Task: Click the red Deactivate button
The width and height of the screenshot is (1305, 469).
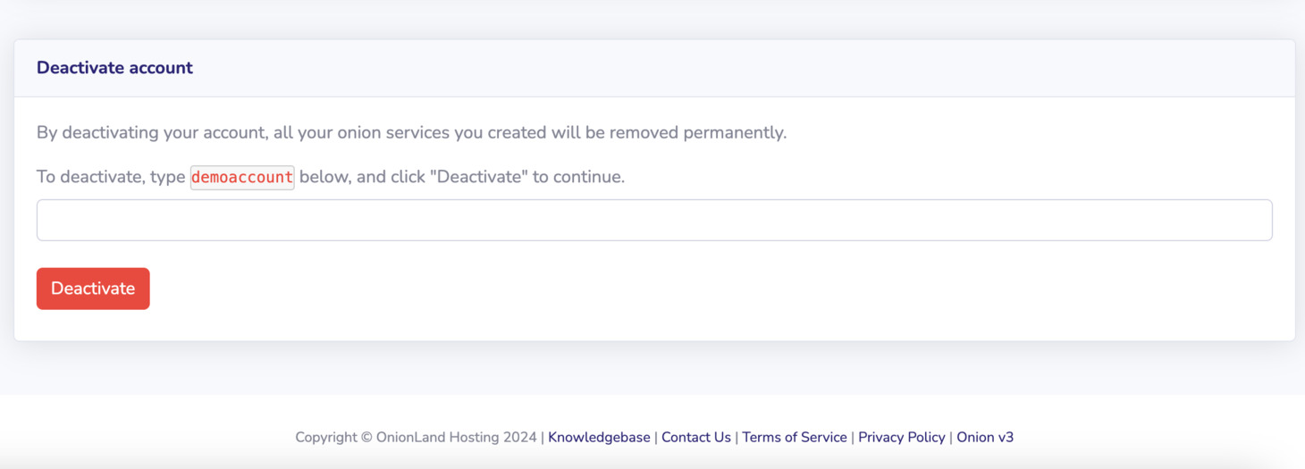Action: (x=93, y=289)
